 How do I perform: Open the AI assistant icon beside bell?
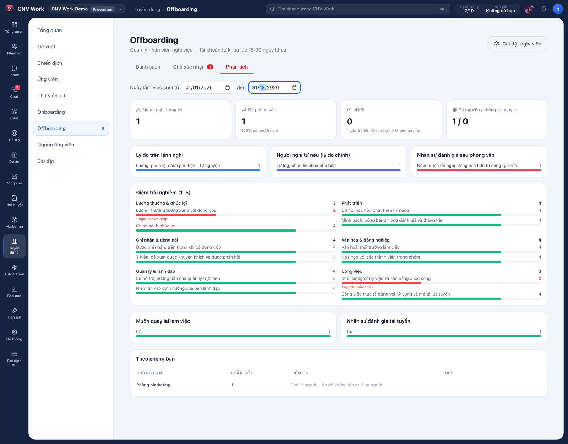[529, 9]
